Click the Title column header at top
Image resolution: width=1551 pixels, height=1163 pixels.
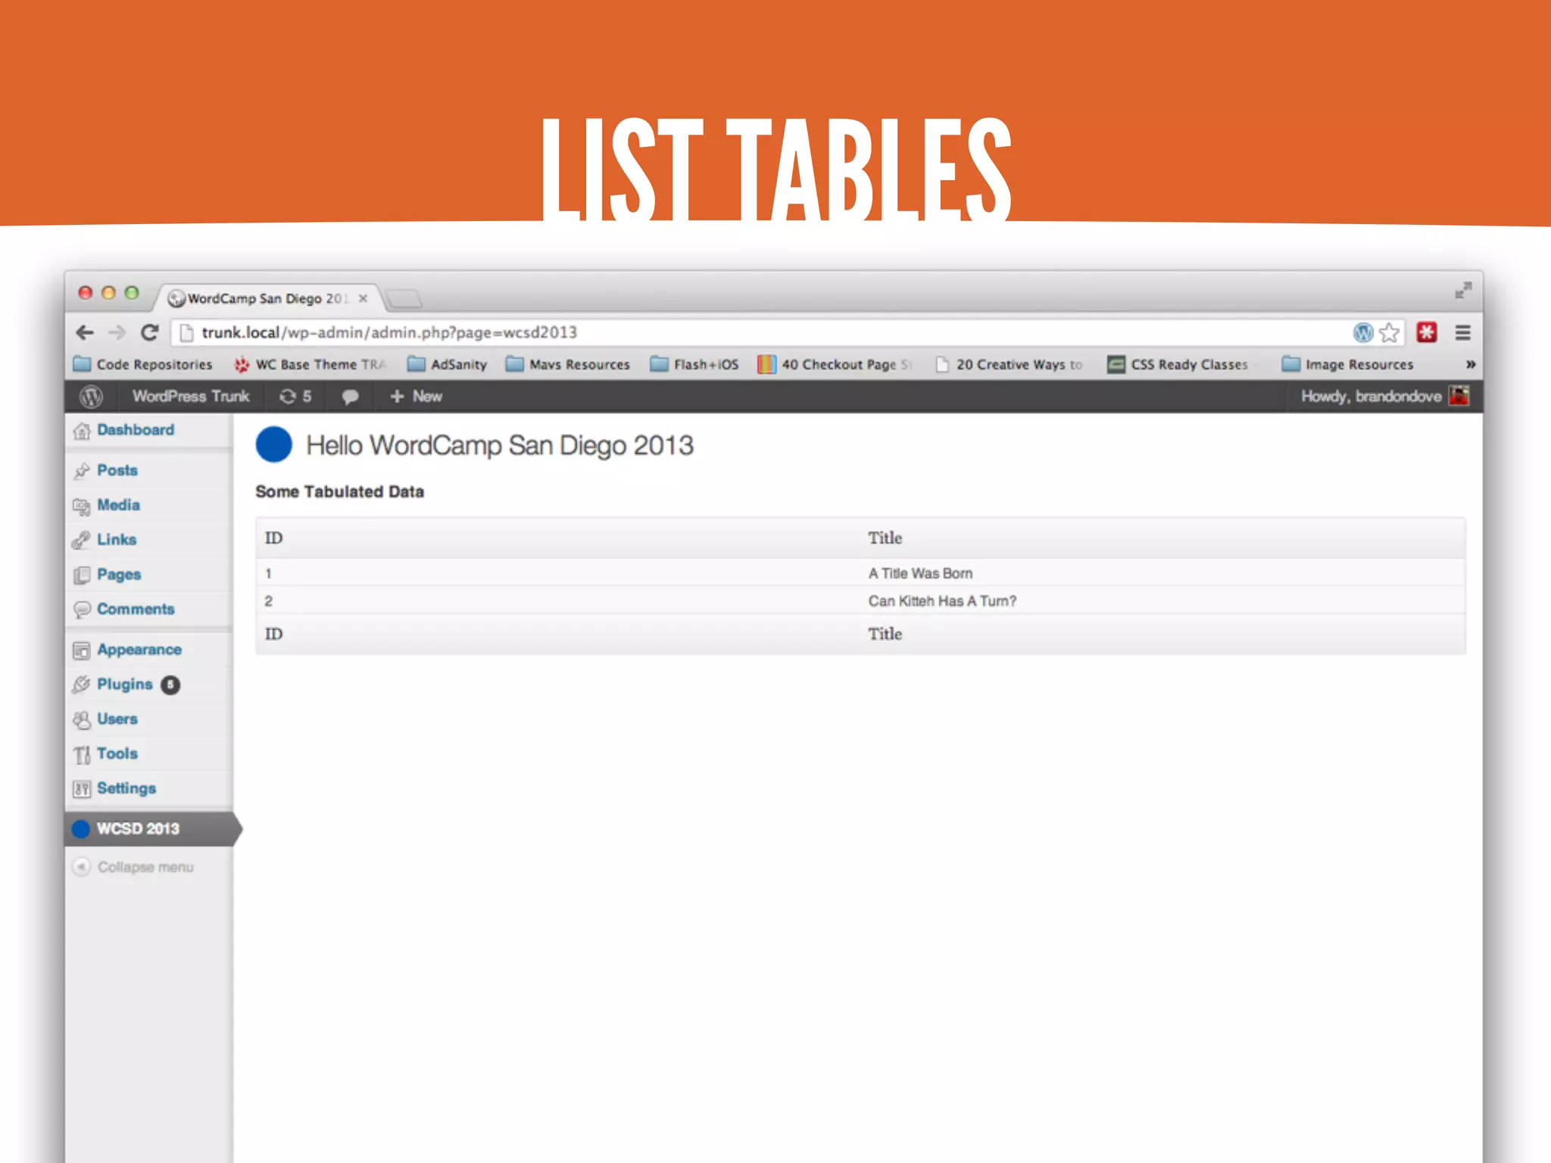click(885, 538)
